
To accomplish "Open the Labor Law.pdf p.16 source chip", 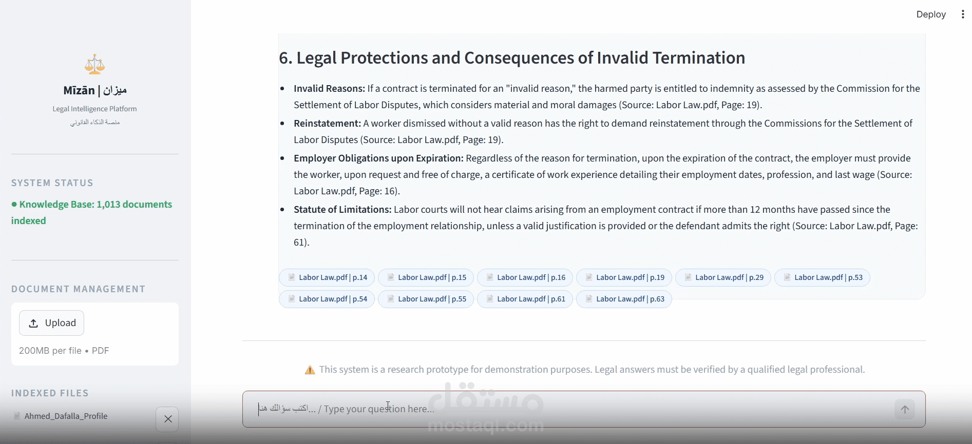I will (x=525, y=277).
